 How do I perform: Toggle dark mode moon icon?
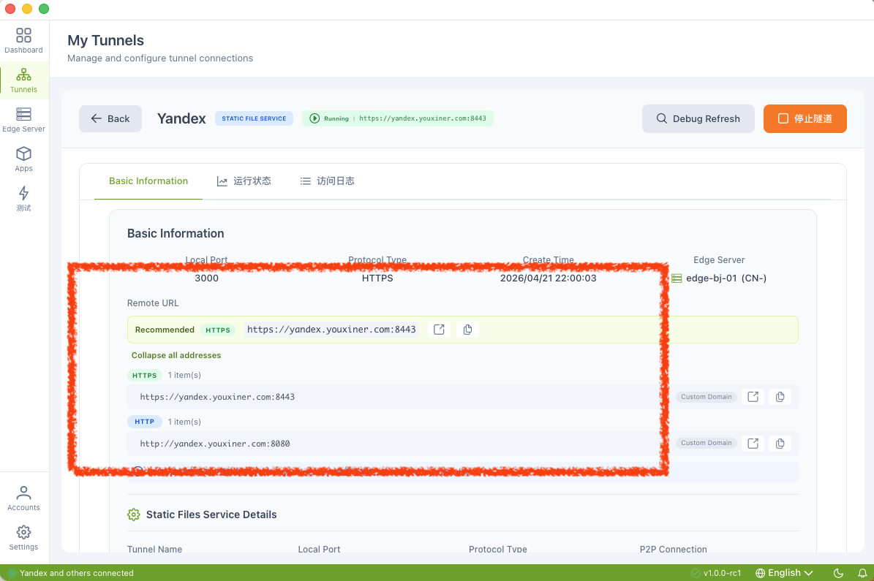[838, 573]
